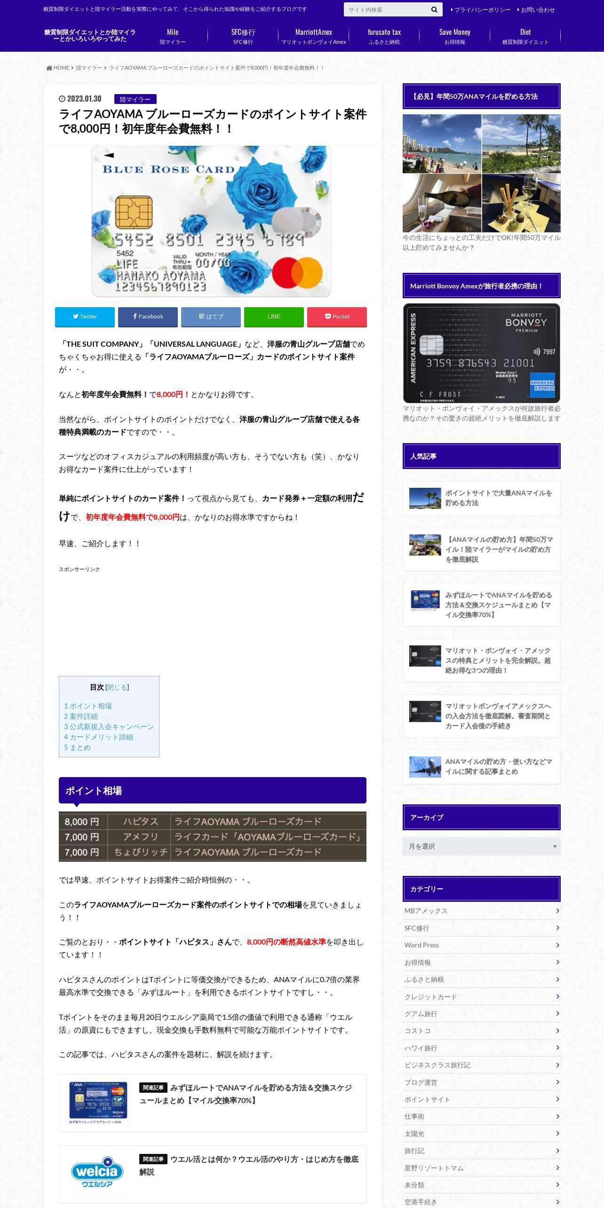Go to Mile 陸マイラー menu
Image resolution: width=604 pixels, height=1208 pixels.
click(173, 36)
